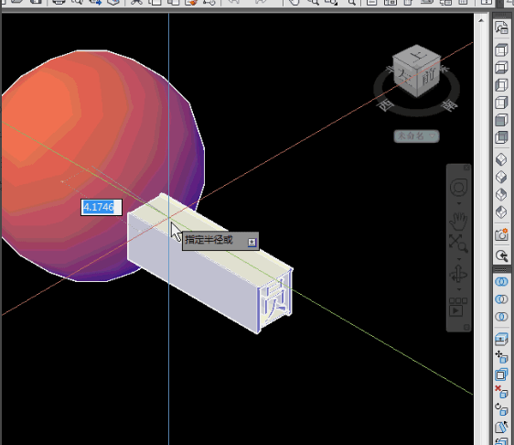Open the dynamic prompt options arrow
The width and height of the screenshot is (514, 445).
pyautogui.click(x=252, y=243)
